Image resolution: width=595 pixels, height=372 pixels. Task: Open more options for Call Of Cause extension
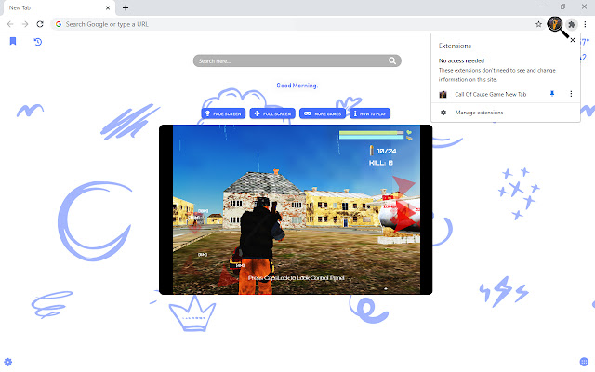pyautogui.click(x=571, y=94)
